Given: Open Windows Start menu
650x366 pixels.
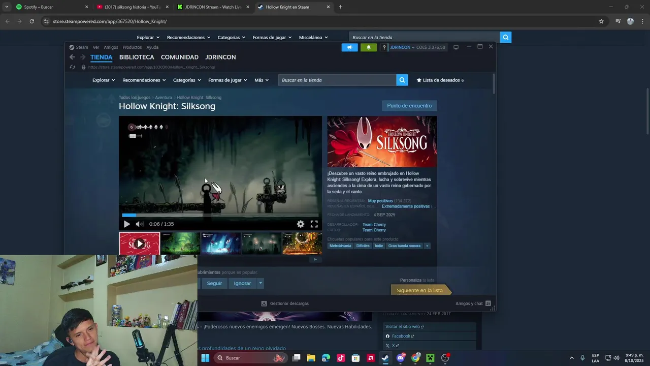Looking at the screenshot, I should 205,358.
